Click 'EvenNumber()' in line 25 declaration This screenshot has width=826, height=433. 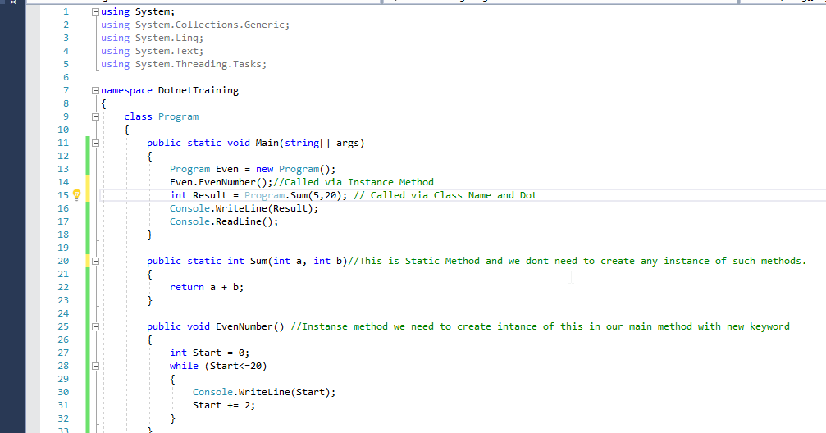[x=250, y=326]
